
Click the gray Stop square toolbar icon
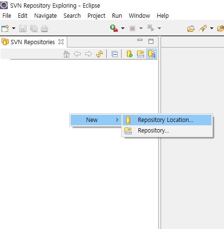[132, 28]
